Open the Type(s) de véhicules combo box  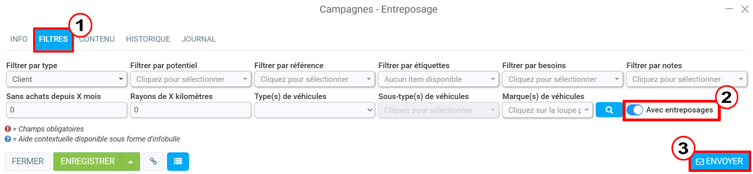click(314, 110)
